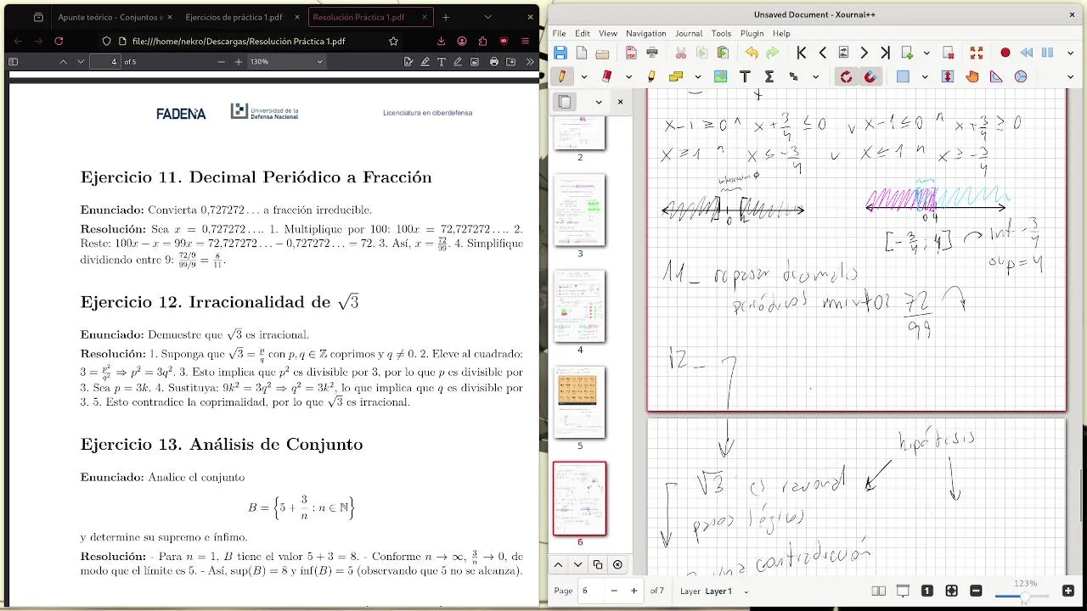This screenshot has width=1087, height=611.
Task: Reload the Firefox page
Action: [x=59, y=41]
